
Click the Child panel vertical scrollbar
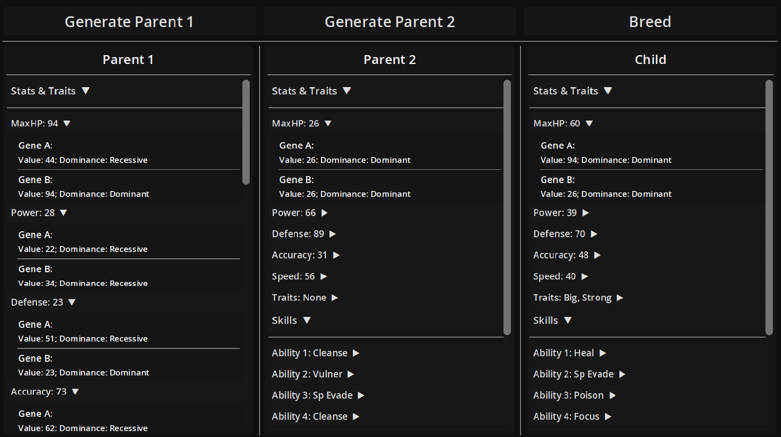769,208
